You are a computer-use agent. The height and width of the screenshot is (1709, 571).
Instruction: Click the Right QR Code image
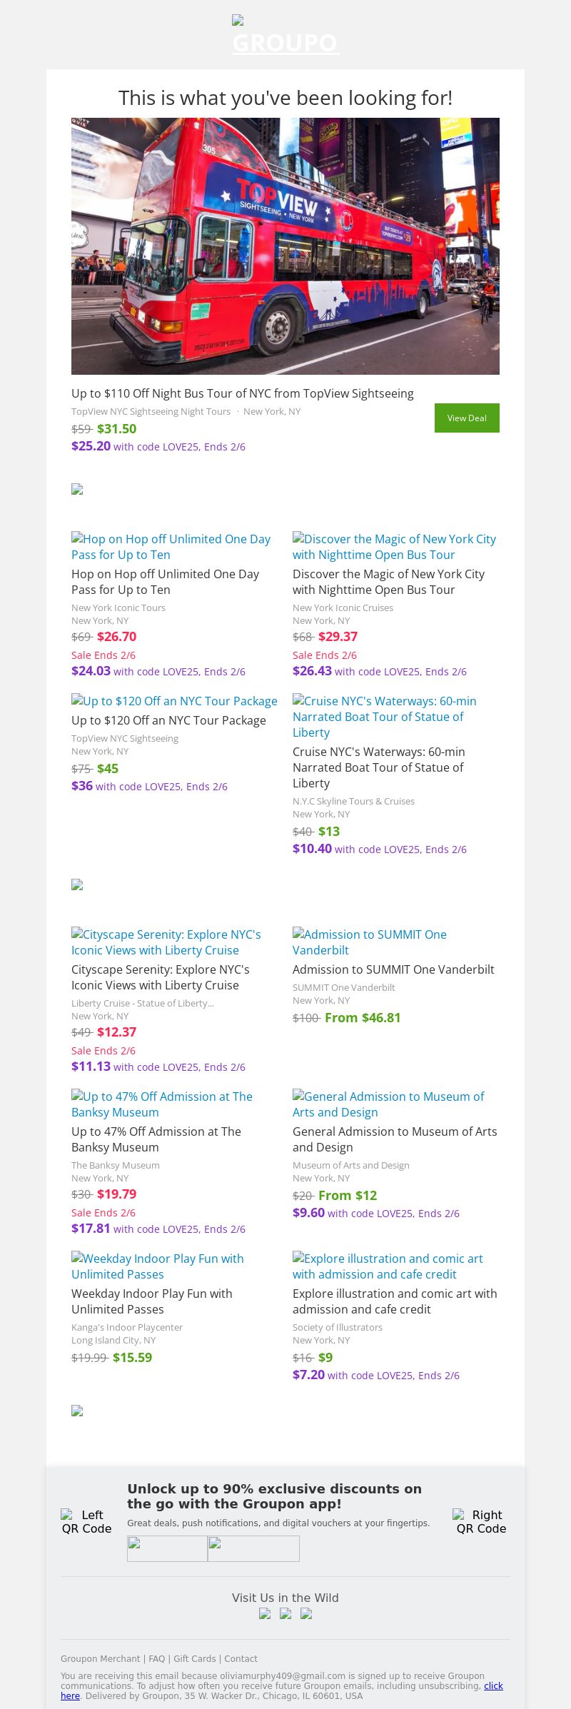click(481, 1521)
